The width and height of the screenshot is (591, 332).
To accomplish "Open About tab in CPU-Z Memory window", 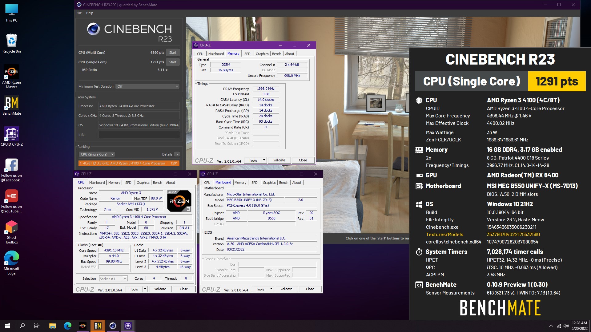I will [x=290, y=54].
